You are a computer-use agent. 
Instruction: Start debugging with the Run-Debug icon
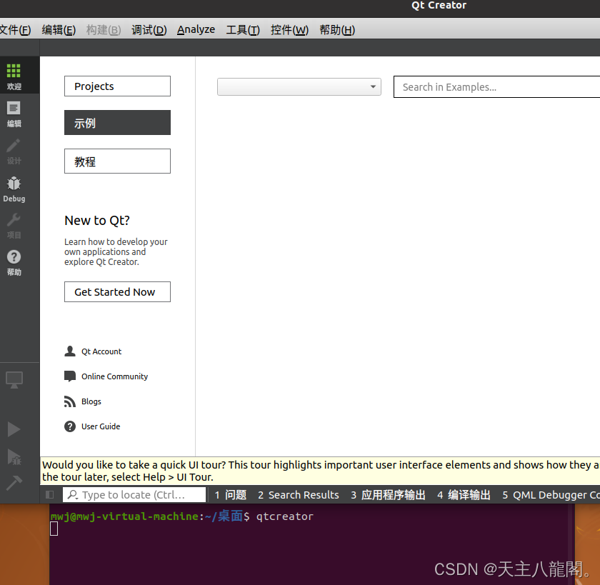(x=14, y=457)
